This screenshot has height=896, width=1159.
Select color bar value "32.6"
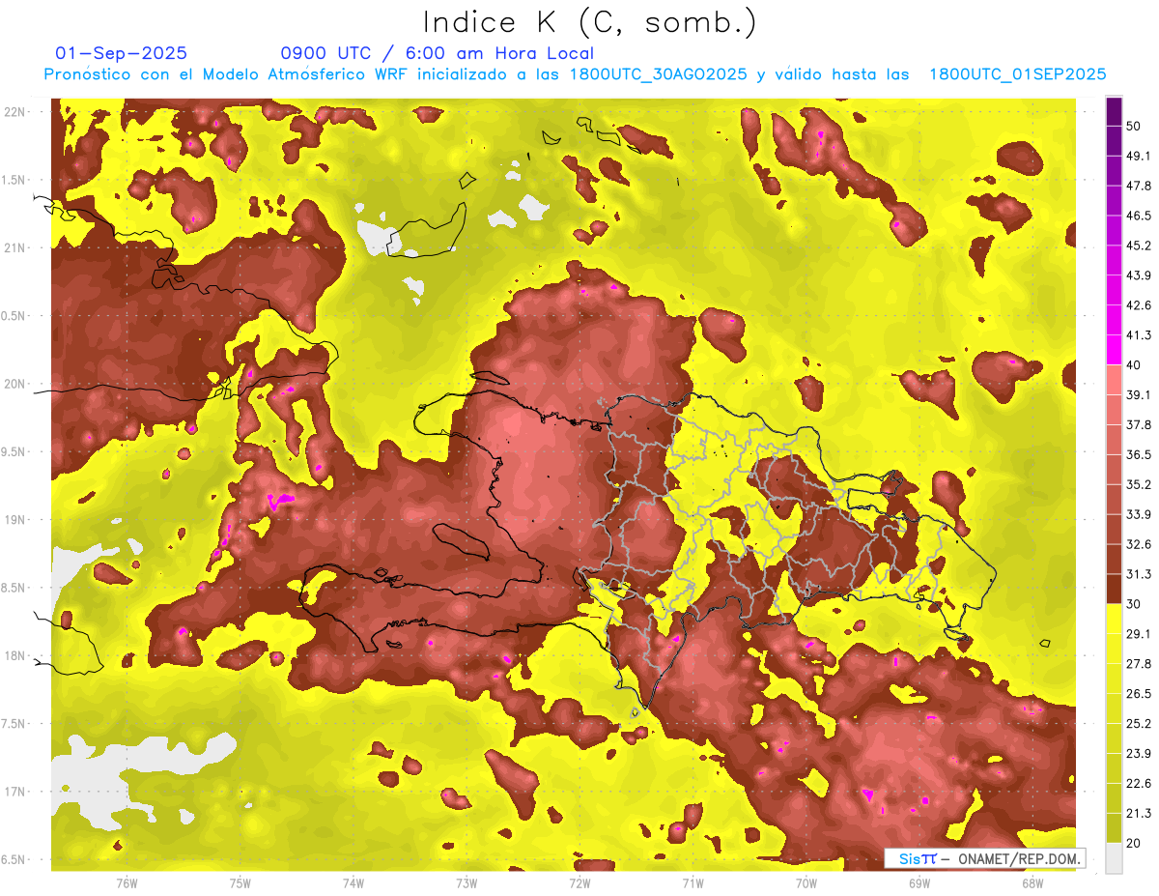pyautogui.click(x=1138, y=544)
